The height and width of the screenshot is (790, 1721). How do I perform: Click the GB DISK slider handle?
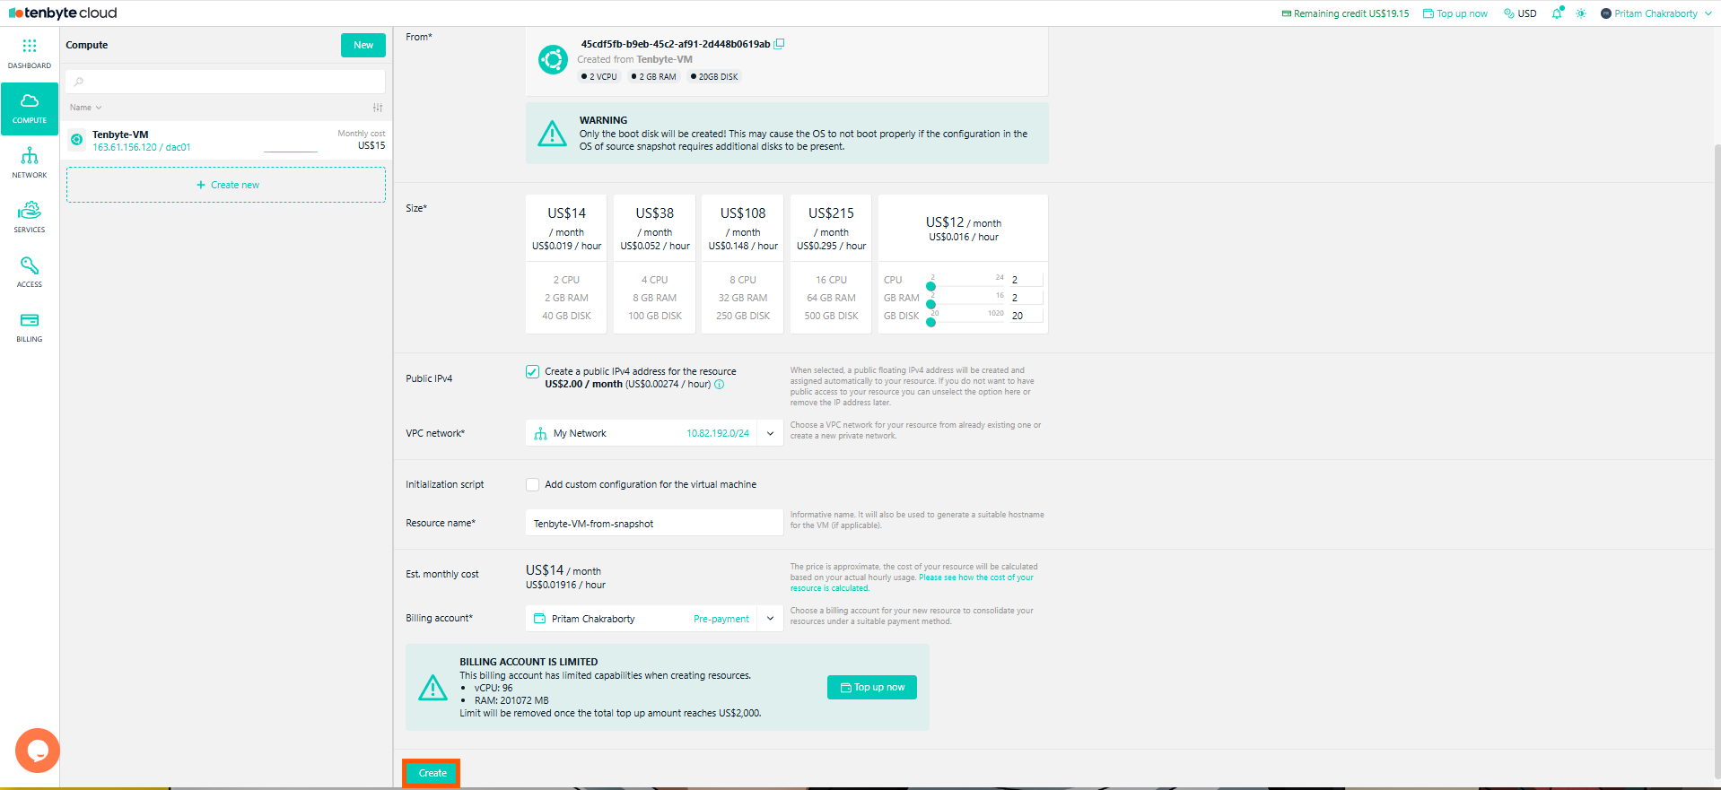[x=930, y=323]
